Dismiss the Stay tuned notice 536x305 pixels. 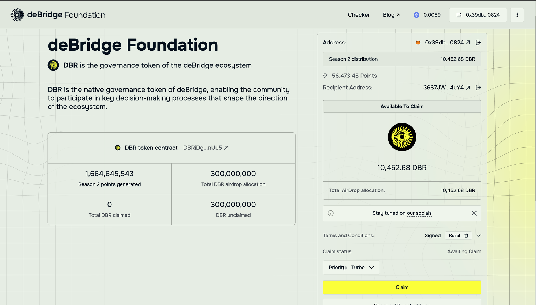(x=474, y=213)
